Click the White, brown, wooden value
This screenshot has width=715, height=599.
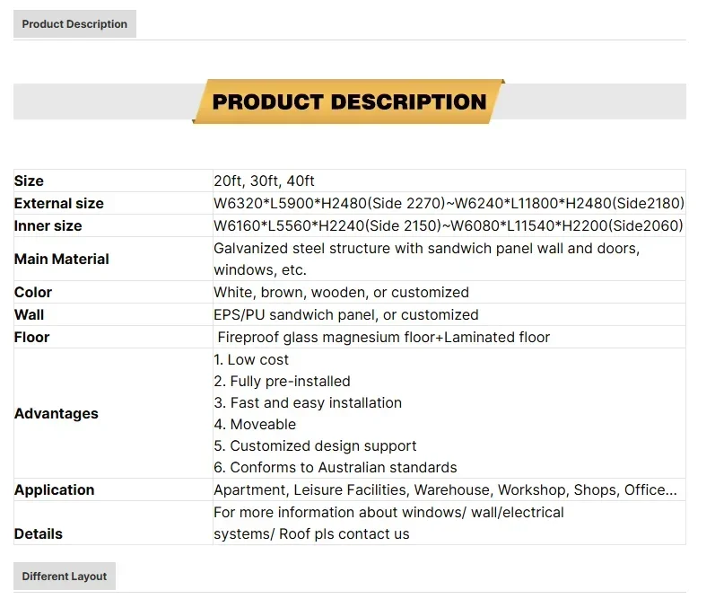341,292
